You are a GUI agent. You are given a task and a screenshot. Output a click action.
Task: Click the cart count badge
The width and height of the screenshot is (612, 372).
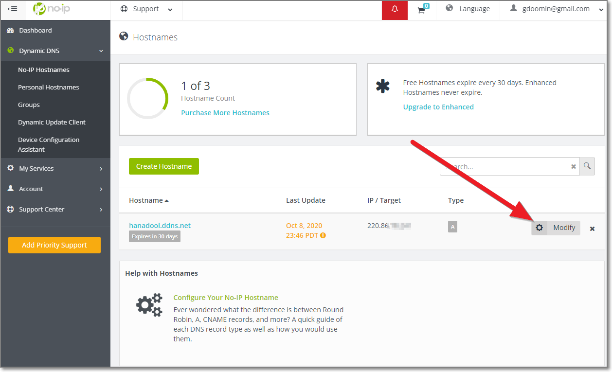[x=426, y=6]
